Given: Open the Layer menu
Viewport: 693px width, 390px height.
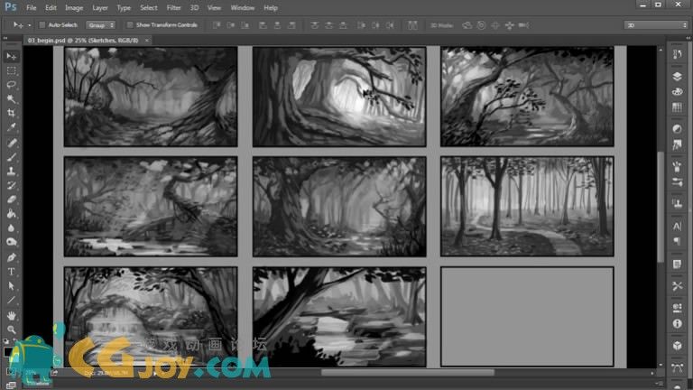Looking at the screenshot, I should (100, 8).
